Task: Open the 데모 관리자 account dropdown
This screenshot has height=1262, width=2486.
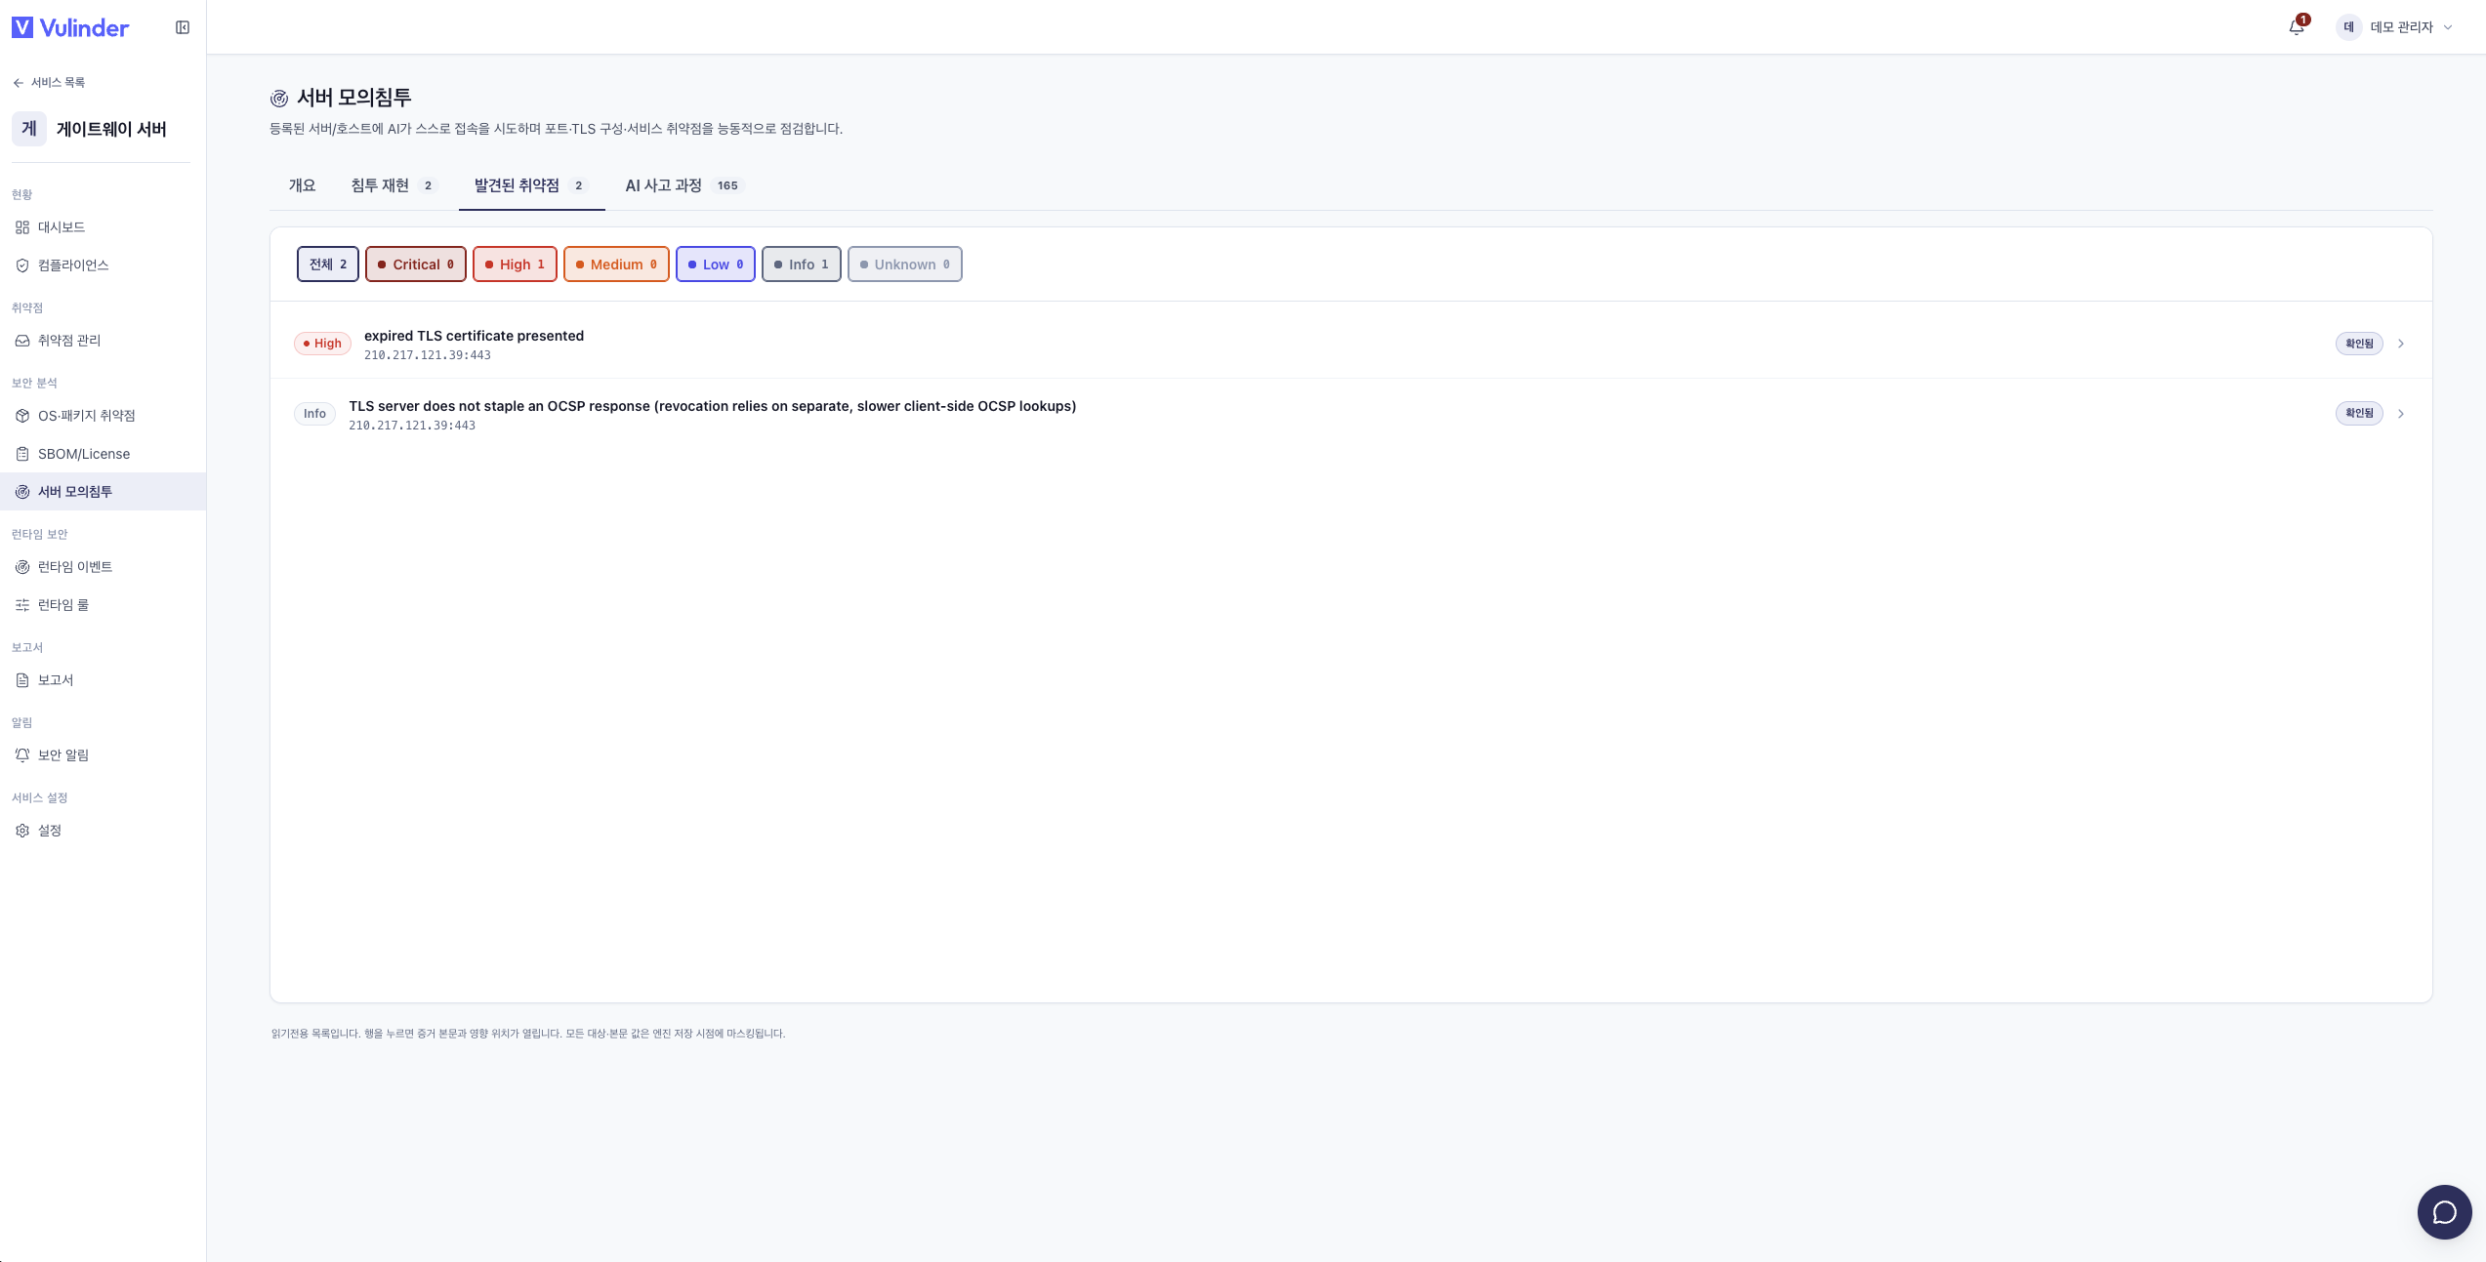Action: pyautogui.click(x=2396, y=27)
